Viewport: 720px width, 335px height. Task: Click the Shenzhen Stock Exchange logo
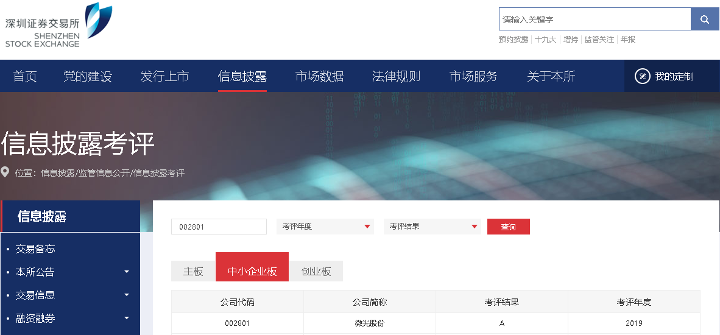coord(58,25)
